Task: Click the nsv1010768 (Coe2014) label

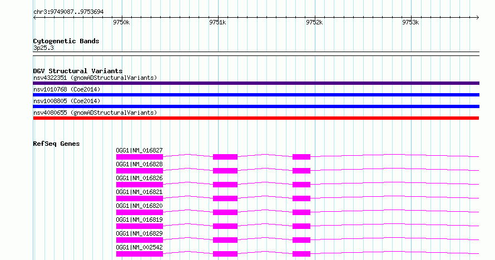Action: point(67,89)
